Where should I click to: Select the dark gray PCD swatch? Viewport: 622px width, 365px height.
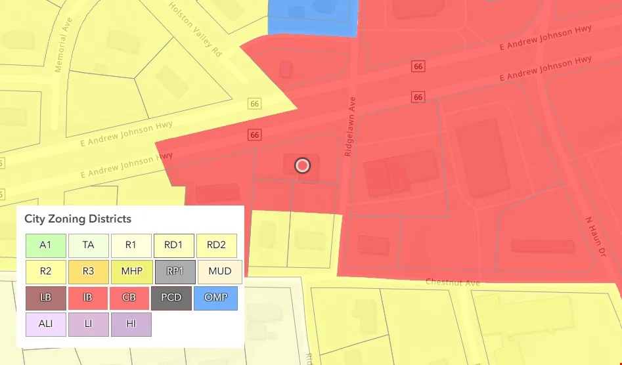click(171, 298)
